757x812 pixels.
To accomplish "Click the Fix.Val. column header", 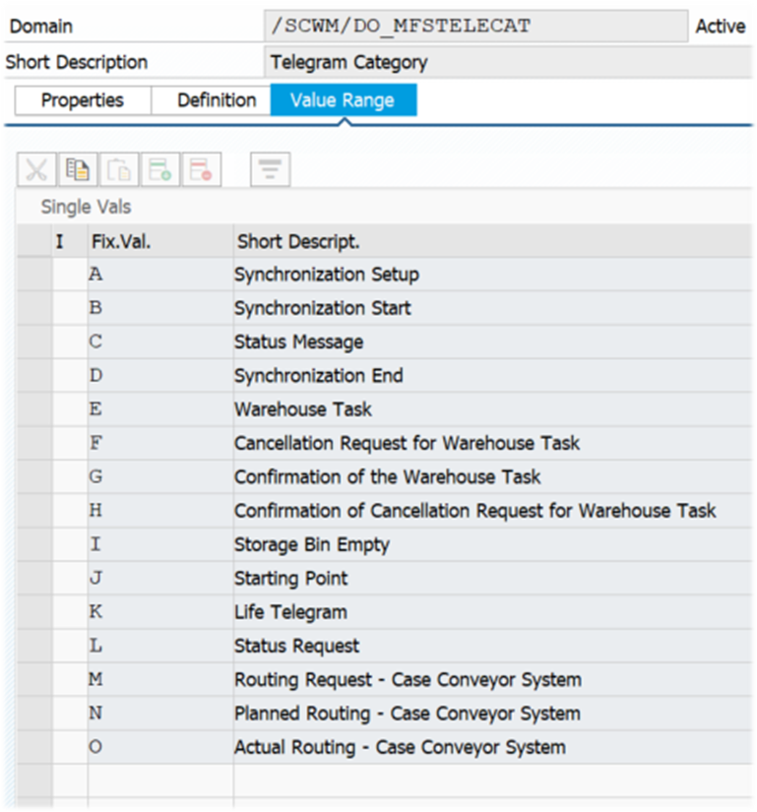I will point(160,241).
